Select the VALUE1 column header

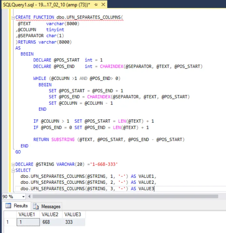pyautogui.click(x=28, y=214)
